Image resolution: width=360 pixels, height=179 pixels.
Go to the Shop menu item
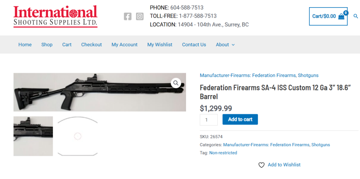click(47, 45)
